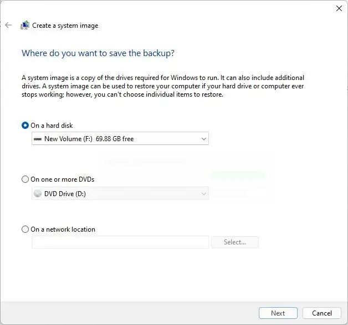Screen dimensions: 348x325
Task: Click the Create a system image wizard icon
Action: [25, 25]
